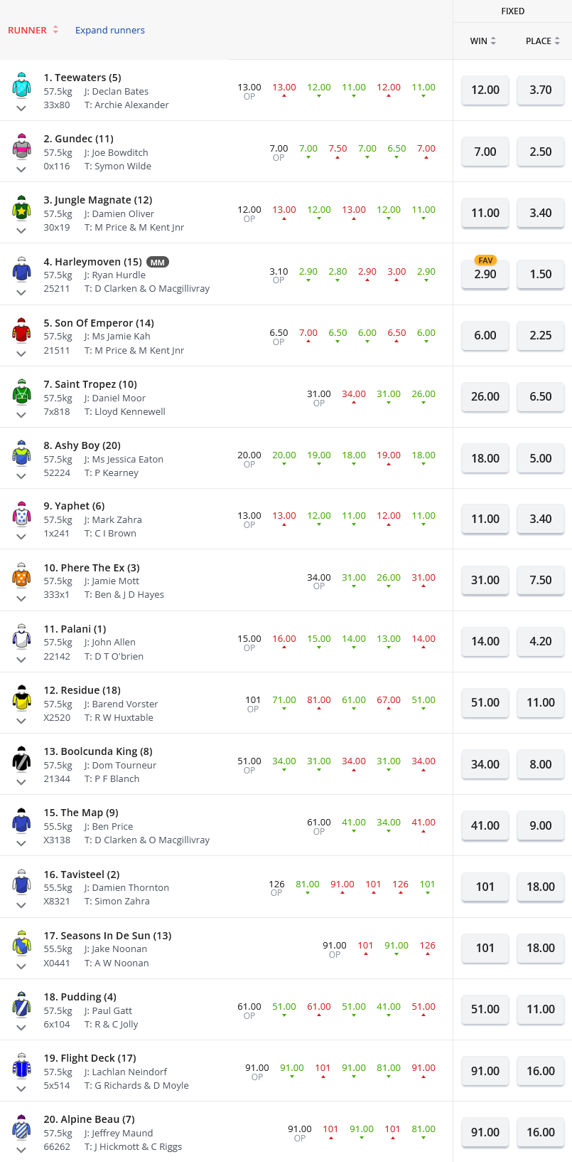
Task: Click Boolcunda King black silks icon
Action: 21,759
